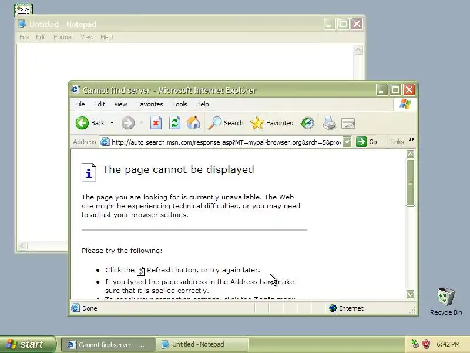Click the network connection tray icon
This screenshot has width=470, height=353.
415,344
